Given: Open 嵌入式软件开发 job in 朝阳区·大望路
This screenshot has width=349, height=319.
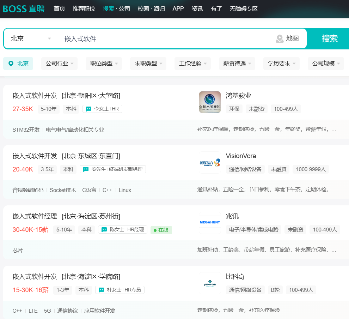Looking at the screenshot, I should pyautogui.click(x=66, y=96).
